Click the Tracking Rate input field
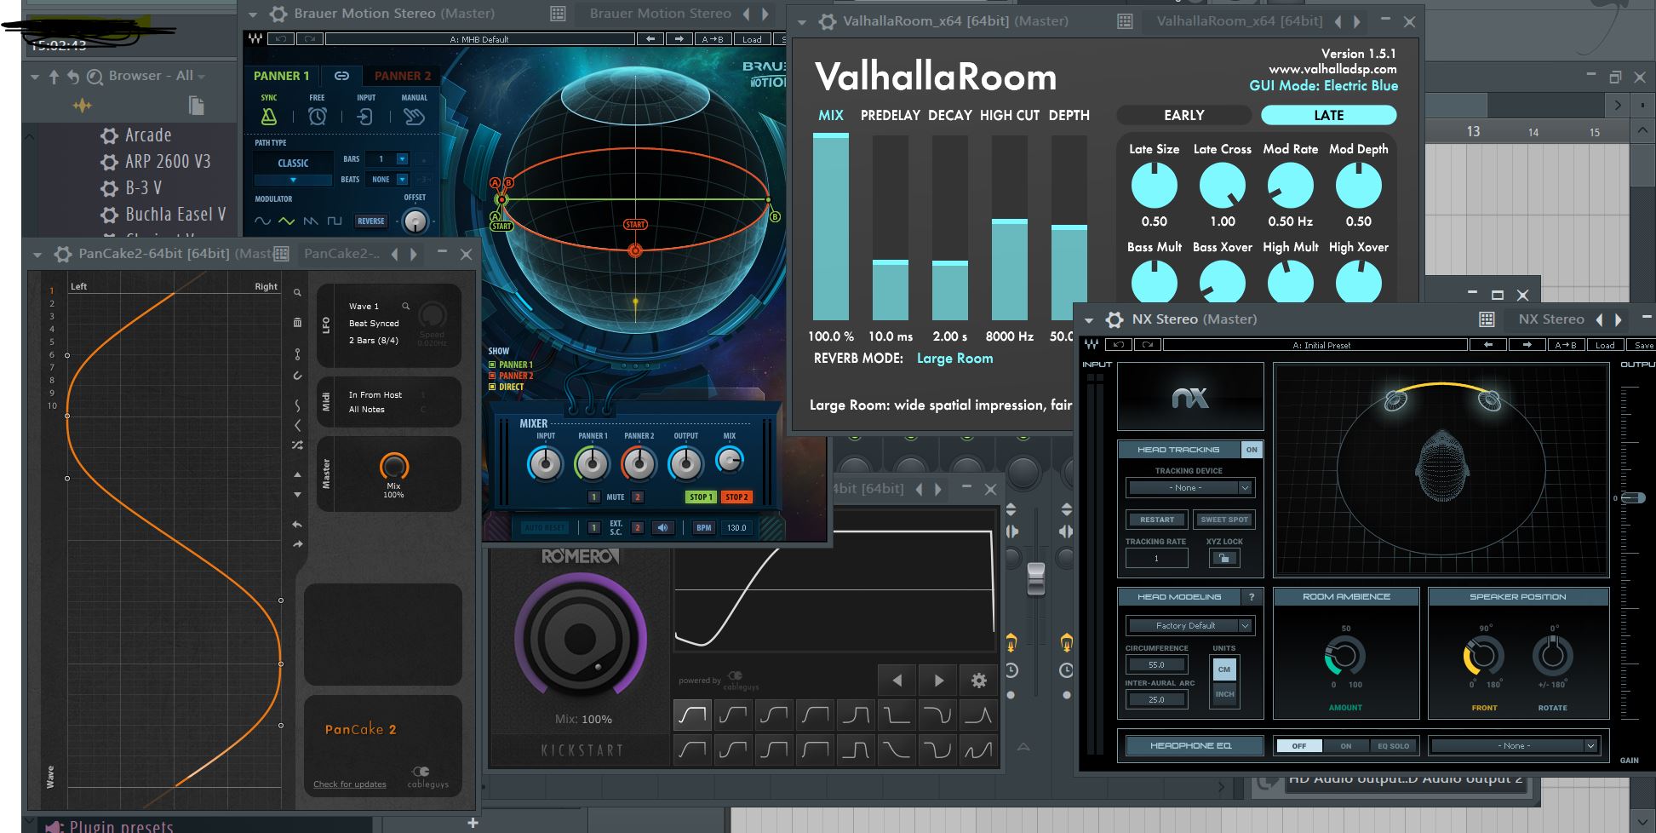This screenshot has width=1656, height=833. point(1156,558)
